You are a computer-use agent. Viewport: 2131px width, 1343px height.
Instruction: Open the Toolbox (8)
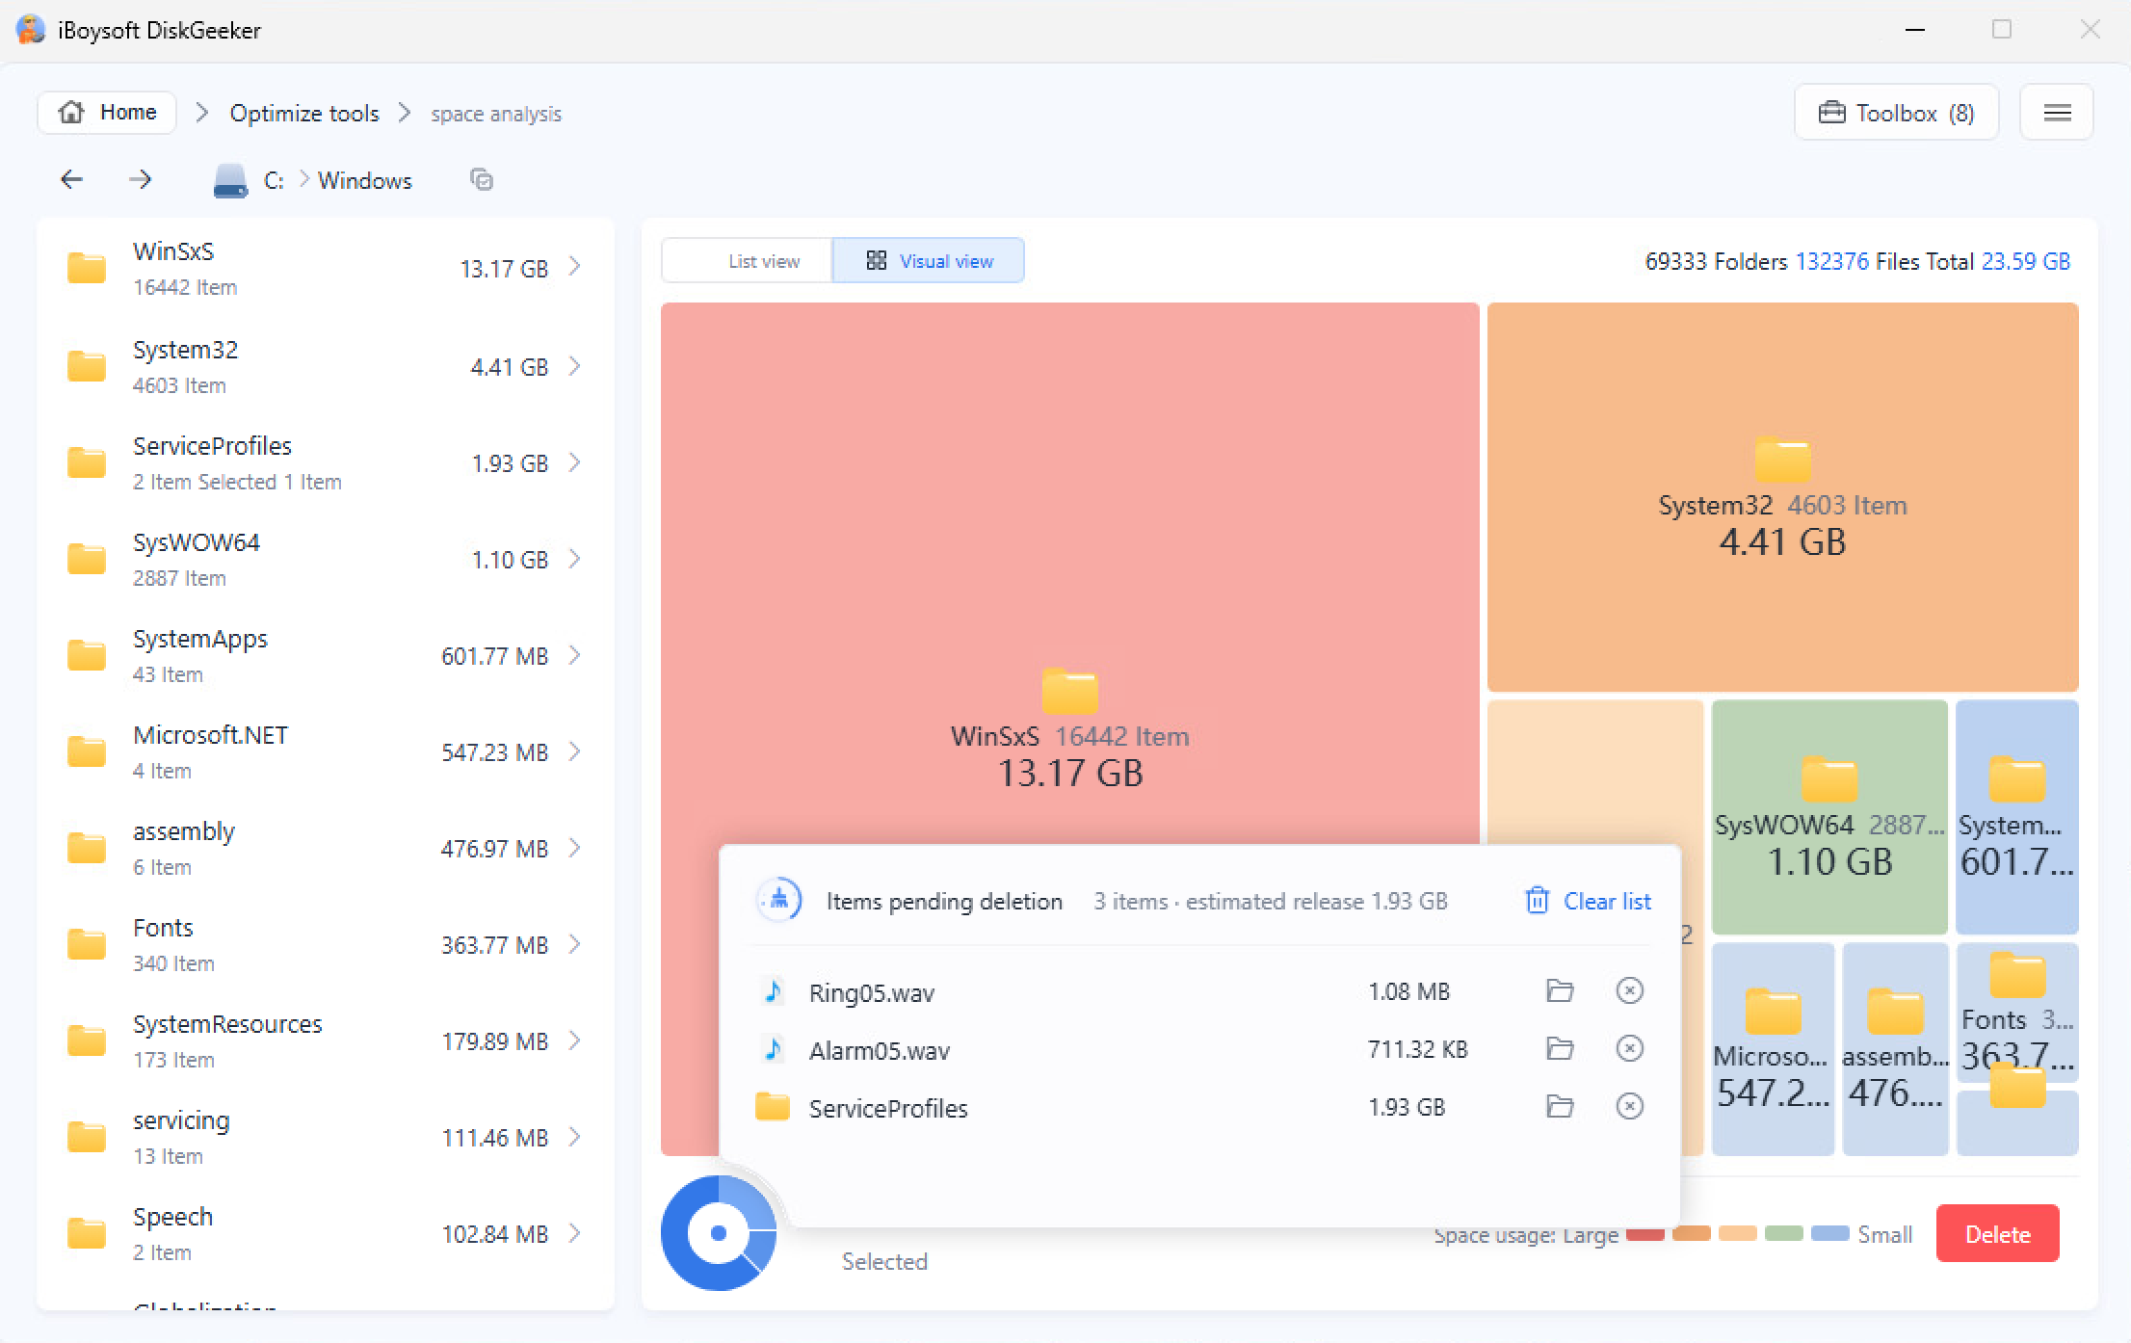pyautogui.click(x=1896, y=113)
